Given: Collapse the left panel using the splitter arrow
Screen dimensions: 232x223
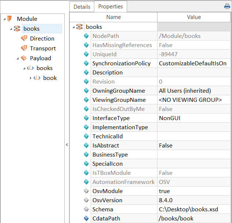Looking at the screenshot, I should point(67,145).
